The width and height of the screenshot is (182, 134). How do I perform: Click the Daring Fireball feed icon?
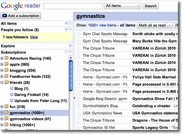coord(12,95)
